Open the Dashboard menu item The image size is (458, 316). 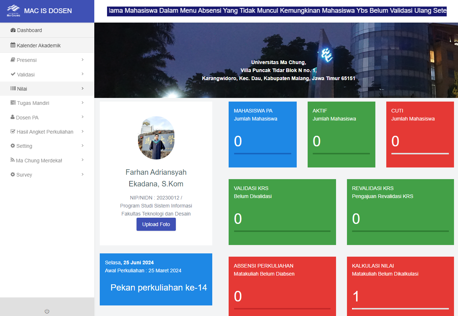click(47, 30)
